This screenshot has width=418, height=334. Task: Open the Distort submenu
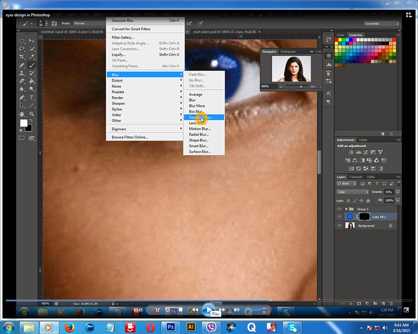(145, 80)
